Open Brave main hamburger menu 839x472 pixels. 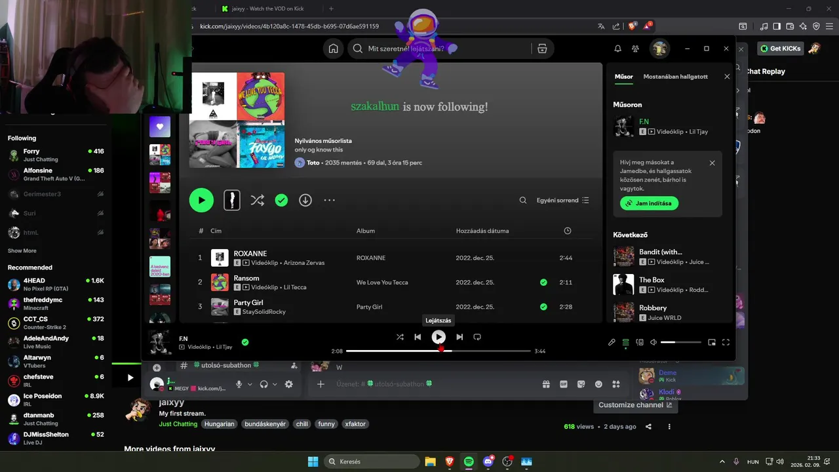(830, 26)
